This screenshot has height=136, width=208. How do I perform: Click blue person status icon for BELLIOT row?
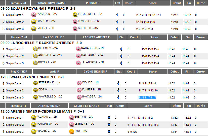(x=121, y=49)
